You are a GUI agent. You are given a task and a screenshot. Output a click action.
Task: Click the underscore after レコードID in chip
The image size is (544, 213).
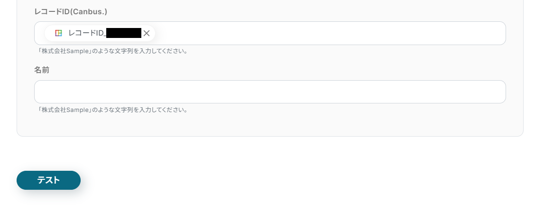coord(105,34)
